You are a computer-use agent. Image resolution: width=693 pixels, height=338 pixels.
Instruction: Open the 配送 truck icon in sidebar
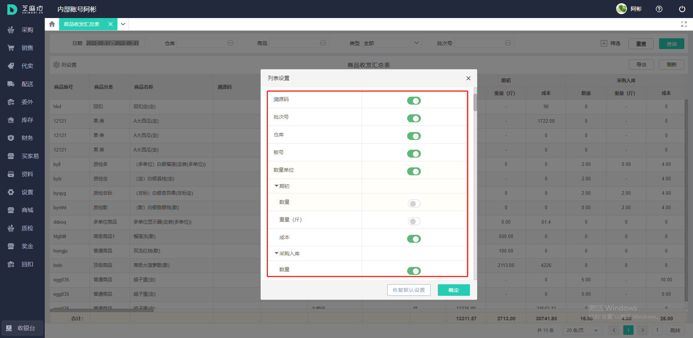click(x=11, y=84)
